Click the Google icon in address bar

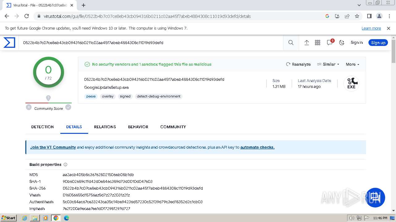(327, 16)
